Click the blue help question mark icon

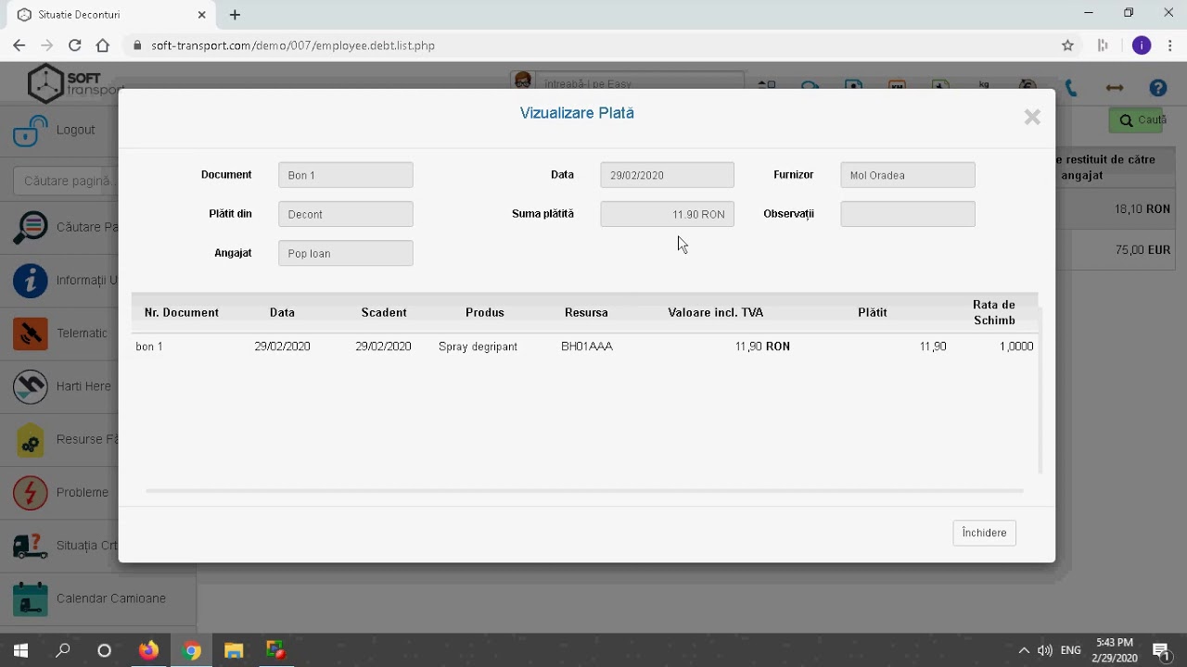pyautogui.click(x=1157, y=88)
